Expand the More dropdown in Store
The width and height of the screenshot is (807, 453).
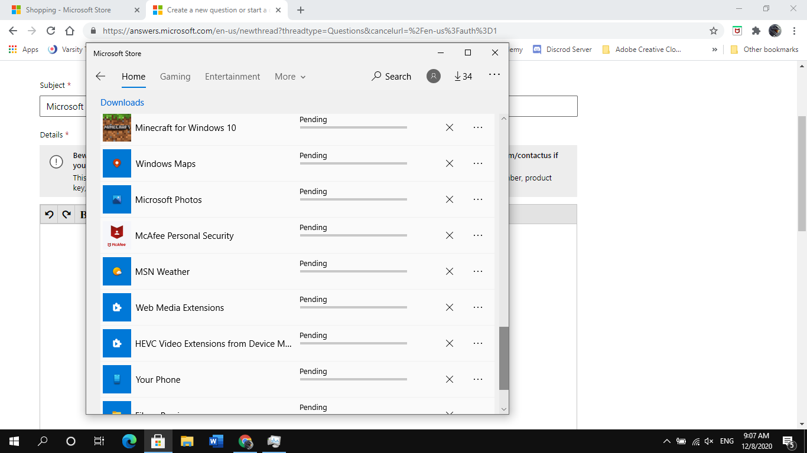pos(290,76)
